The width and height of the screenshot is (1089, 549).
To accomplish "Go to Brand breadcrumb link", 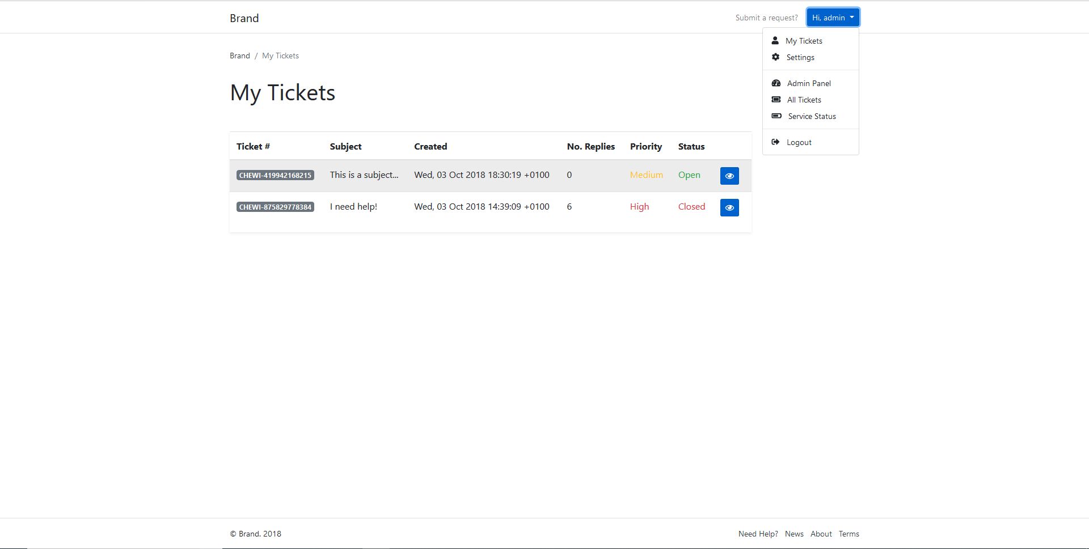I will click(x=239, y=56).
